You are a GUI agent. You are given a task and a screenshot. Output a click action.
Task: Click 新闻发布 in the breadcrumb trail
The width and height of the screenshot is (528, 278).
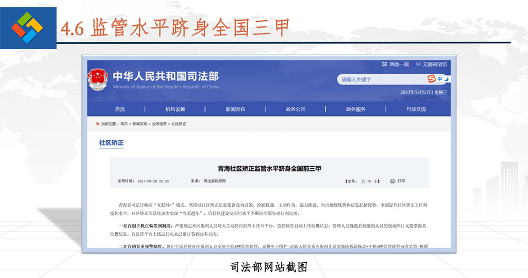pyautogui.click(x=140, y=124)
